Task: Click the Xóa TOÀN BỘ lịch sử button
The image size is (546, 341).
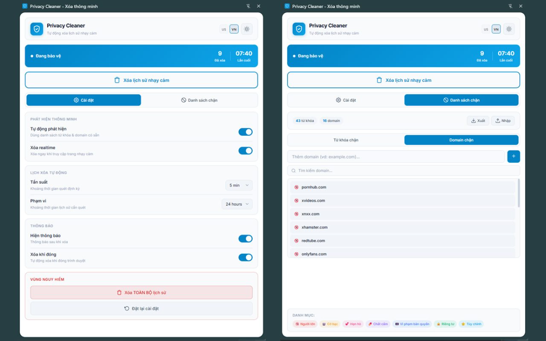Action: [141, 292]
